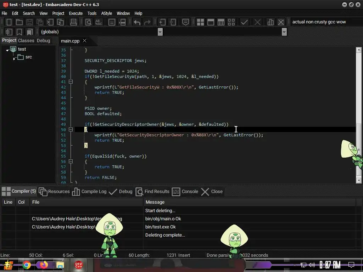Open the Window menu
Image resolution: width=363 pixels, height=272 pixels.
(123, 13)
